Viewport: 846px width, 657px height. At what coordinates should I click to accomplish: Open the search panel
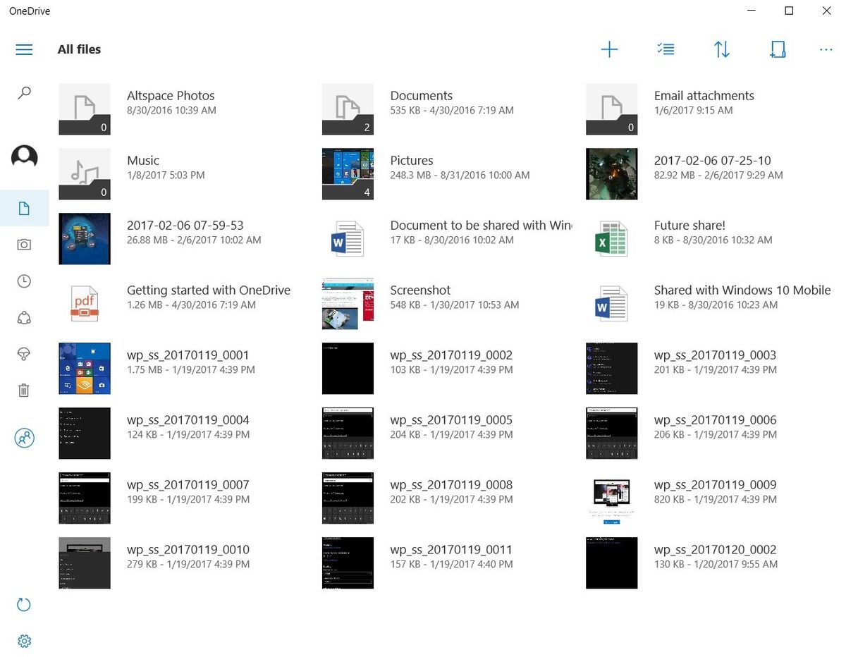point(25,92)
